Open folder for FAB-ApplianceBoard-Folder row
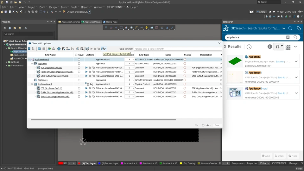Image resolution: width=304 pixels, height=171 pixels. tap(90, 72)
